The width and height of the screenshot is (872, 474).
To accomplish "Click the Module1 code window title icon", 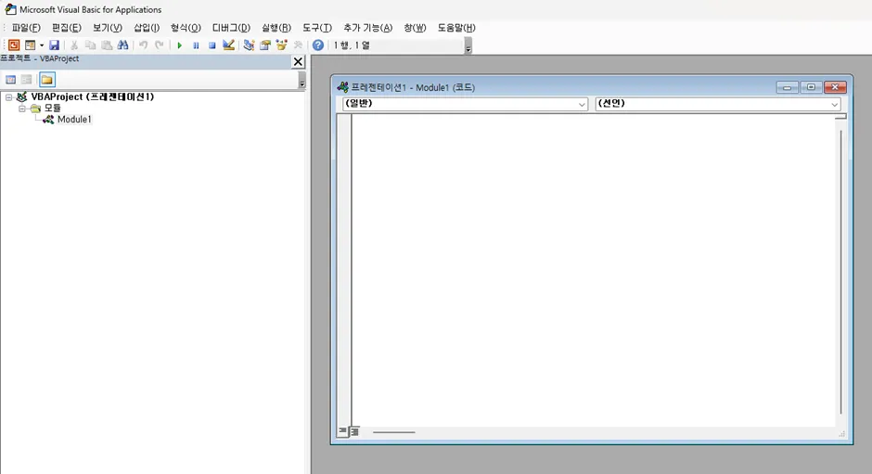I will pos(342,87).
